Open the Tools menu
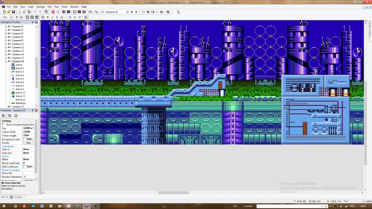 pyautogui.click(x=64, y=7)
